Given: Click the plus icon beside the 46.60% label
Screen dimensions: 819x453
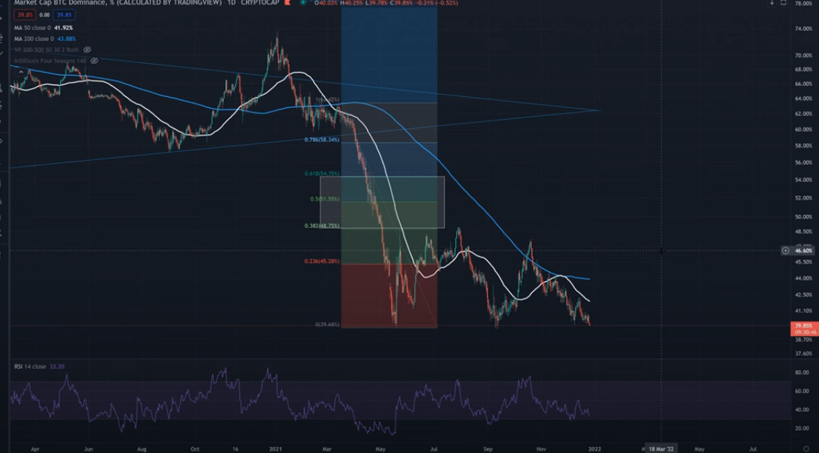Looking at the screenshot, I should [785, 250].
